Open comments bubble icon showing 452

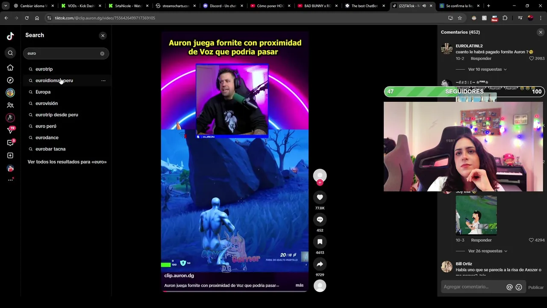pyautogui.click(x=320, y=219)
